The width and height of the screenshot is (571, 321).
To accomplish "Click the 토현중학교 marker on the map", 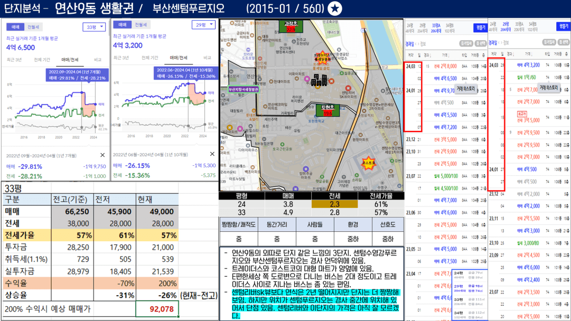I will point(316,117).
